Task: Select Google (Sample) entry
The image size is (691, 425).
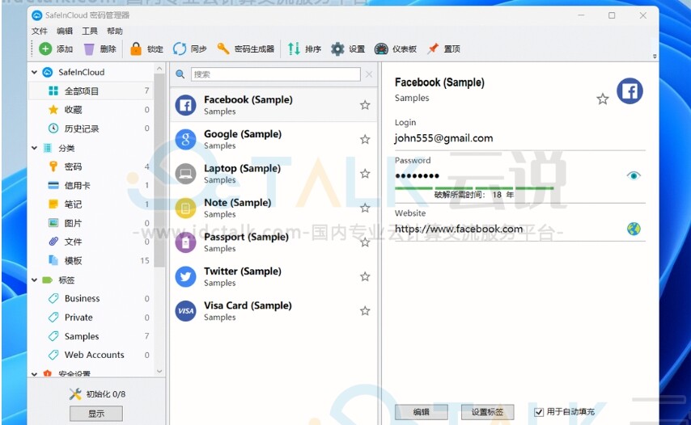Action: pos(273,140)
